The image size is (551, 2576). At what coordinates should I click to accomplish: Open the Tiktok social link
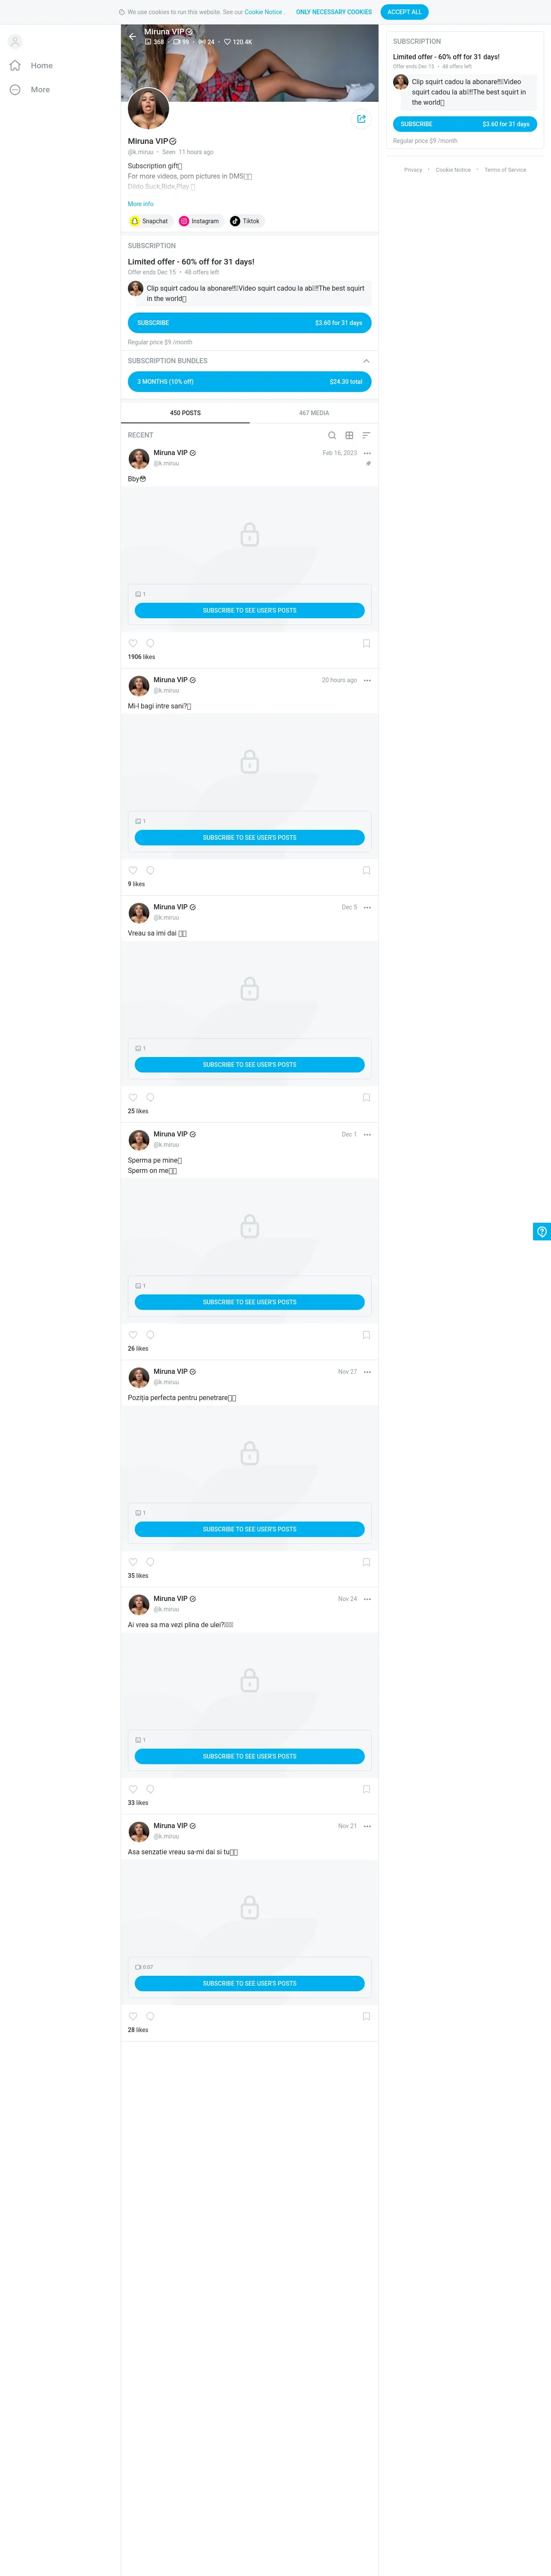point(245,221)
